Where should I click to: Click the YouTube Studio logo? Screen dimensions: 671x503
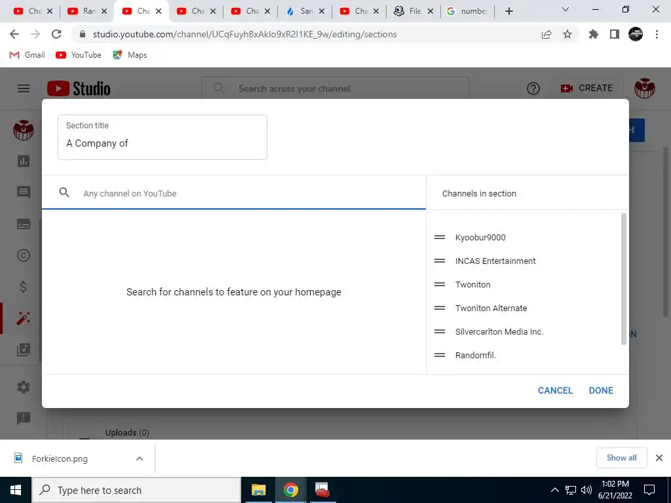[79, 88]
